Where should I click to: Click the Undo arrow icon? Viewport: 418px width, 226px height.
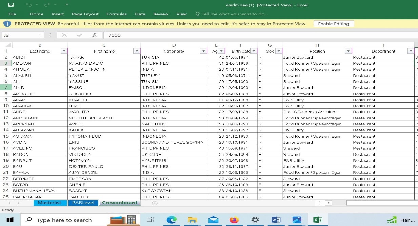(29, 5)
